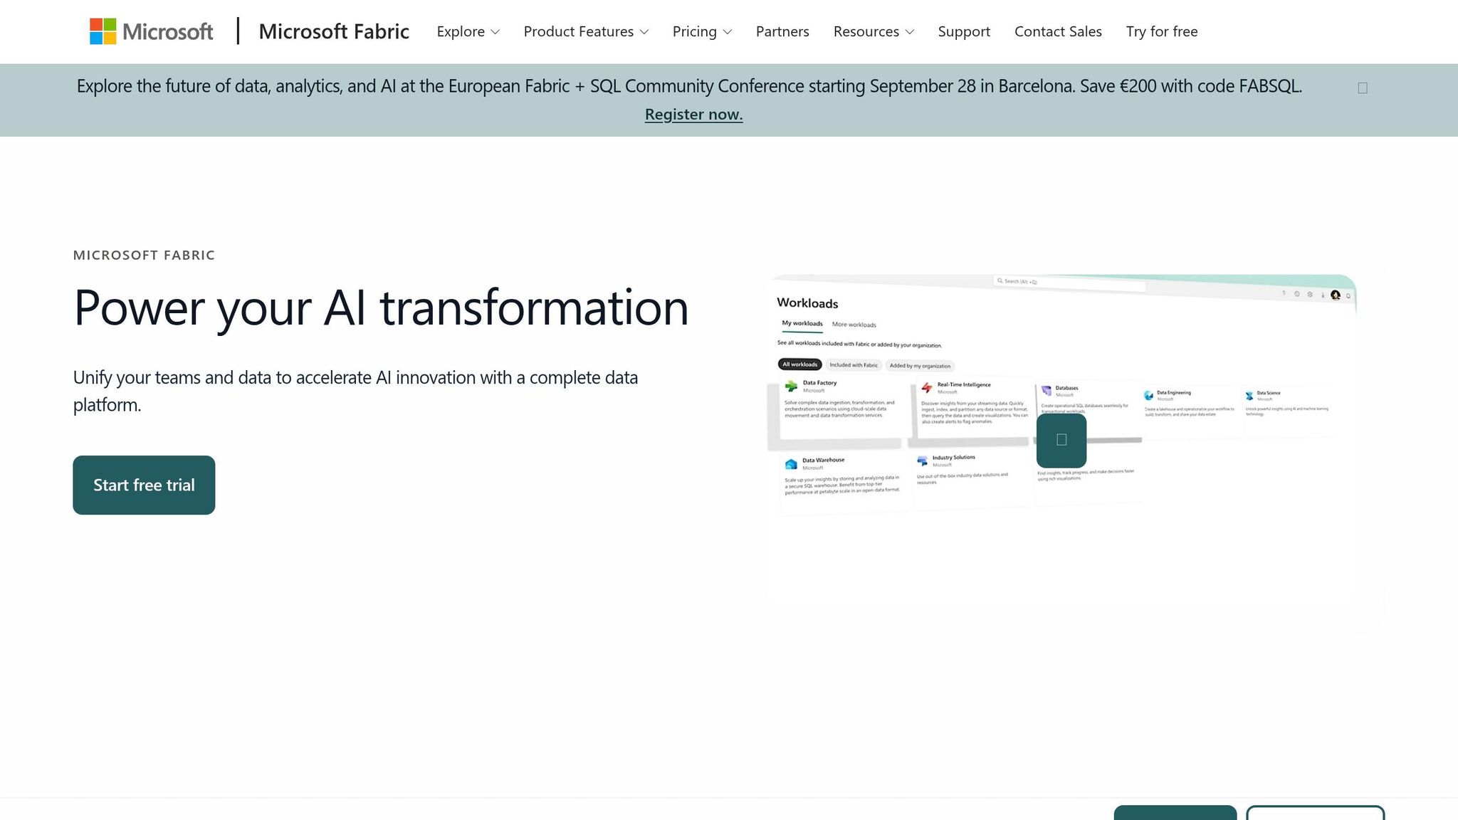Expand the Resources menu

point(874,31)
